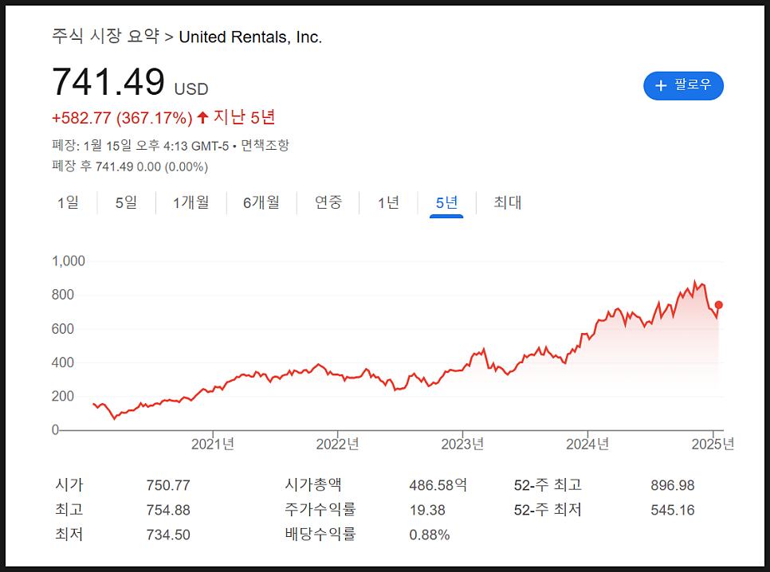Click the 2021년 axis label on chart
Image resolution: width=770 pixels, height=572 pixels.
tap(213, 444)
